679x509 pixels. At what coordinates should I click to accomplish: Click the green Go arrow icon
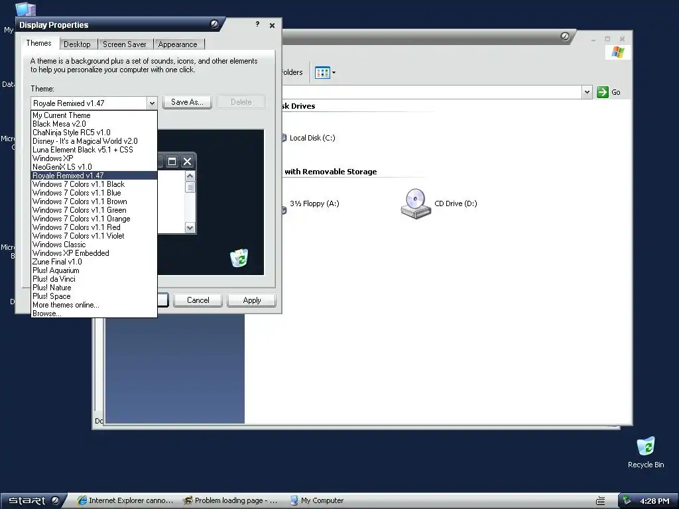pos(602,91)
